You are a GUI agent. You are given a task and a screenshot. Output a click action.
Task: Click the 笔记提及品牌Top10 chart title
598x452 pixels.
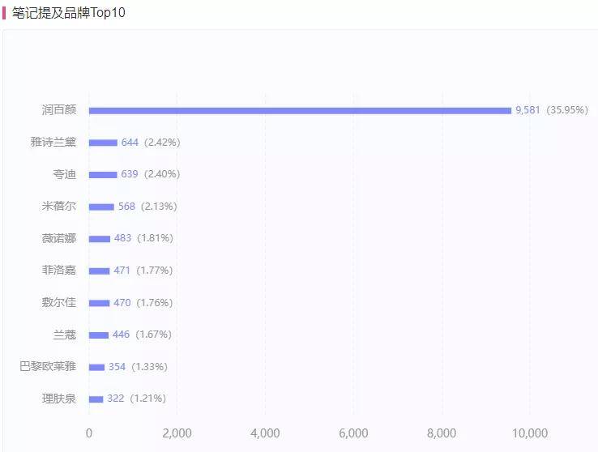coord(69,13)
